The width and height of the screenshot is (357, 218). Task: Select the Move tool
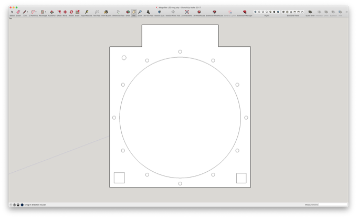click(65, 12)
